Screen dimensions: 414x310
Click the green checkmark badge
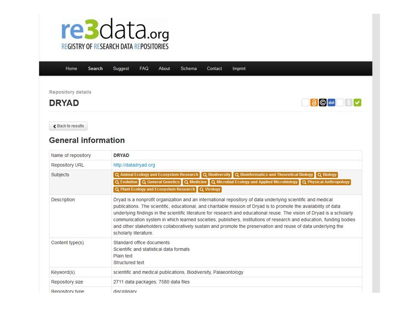click(x=358, y=102)
